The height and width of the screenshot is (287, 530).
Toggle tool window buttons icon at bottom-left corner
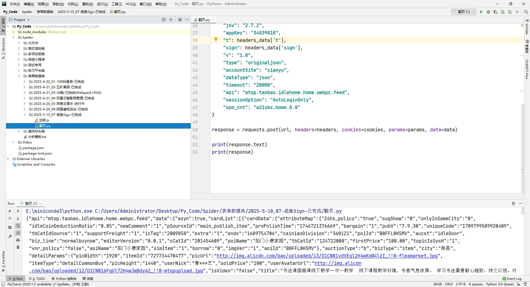[x=3, y=284]
